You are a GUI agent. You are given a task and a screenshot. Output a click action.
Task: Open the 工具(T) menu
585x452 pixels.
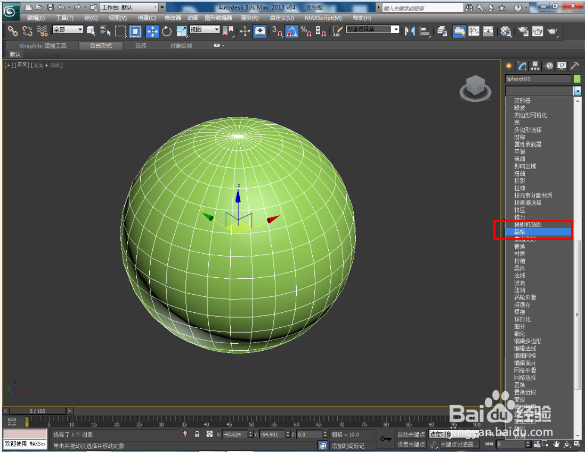coord(64,18)
